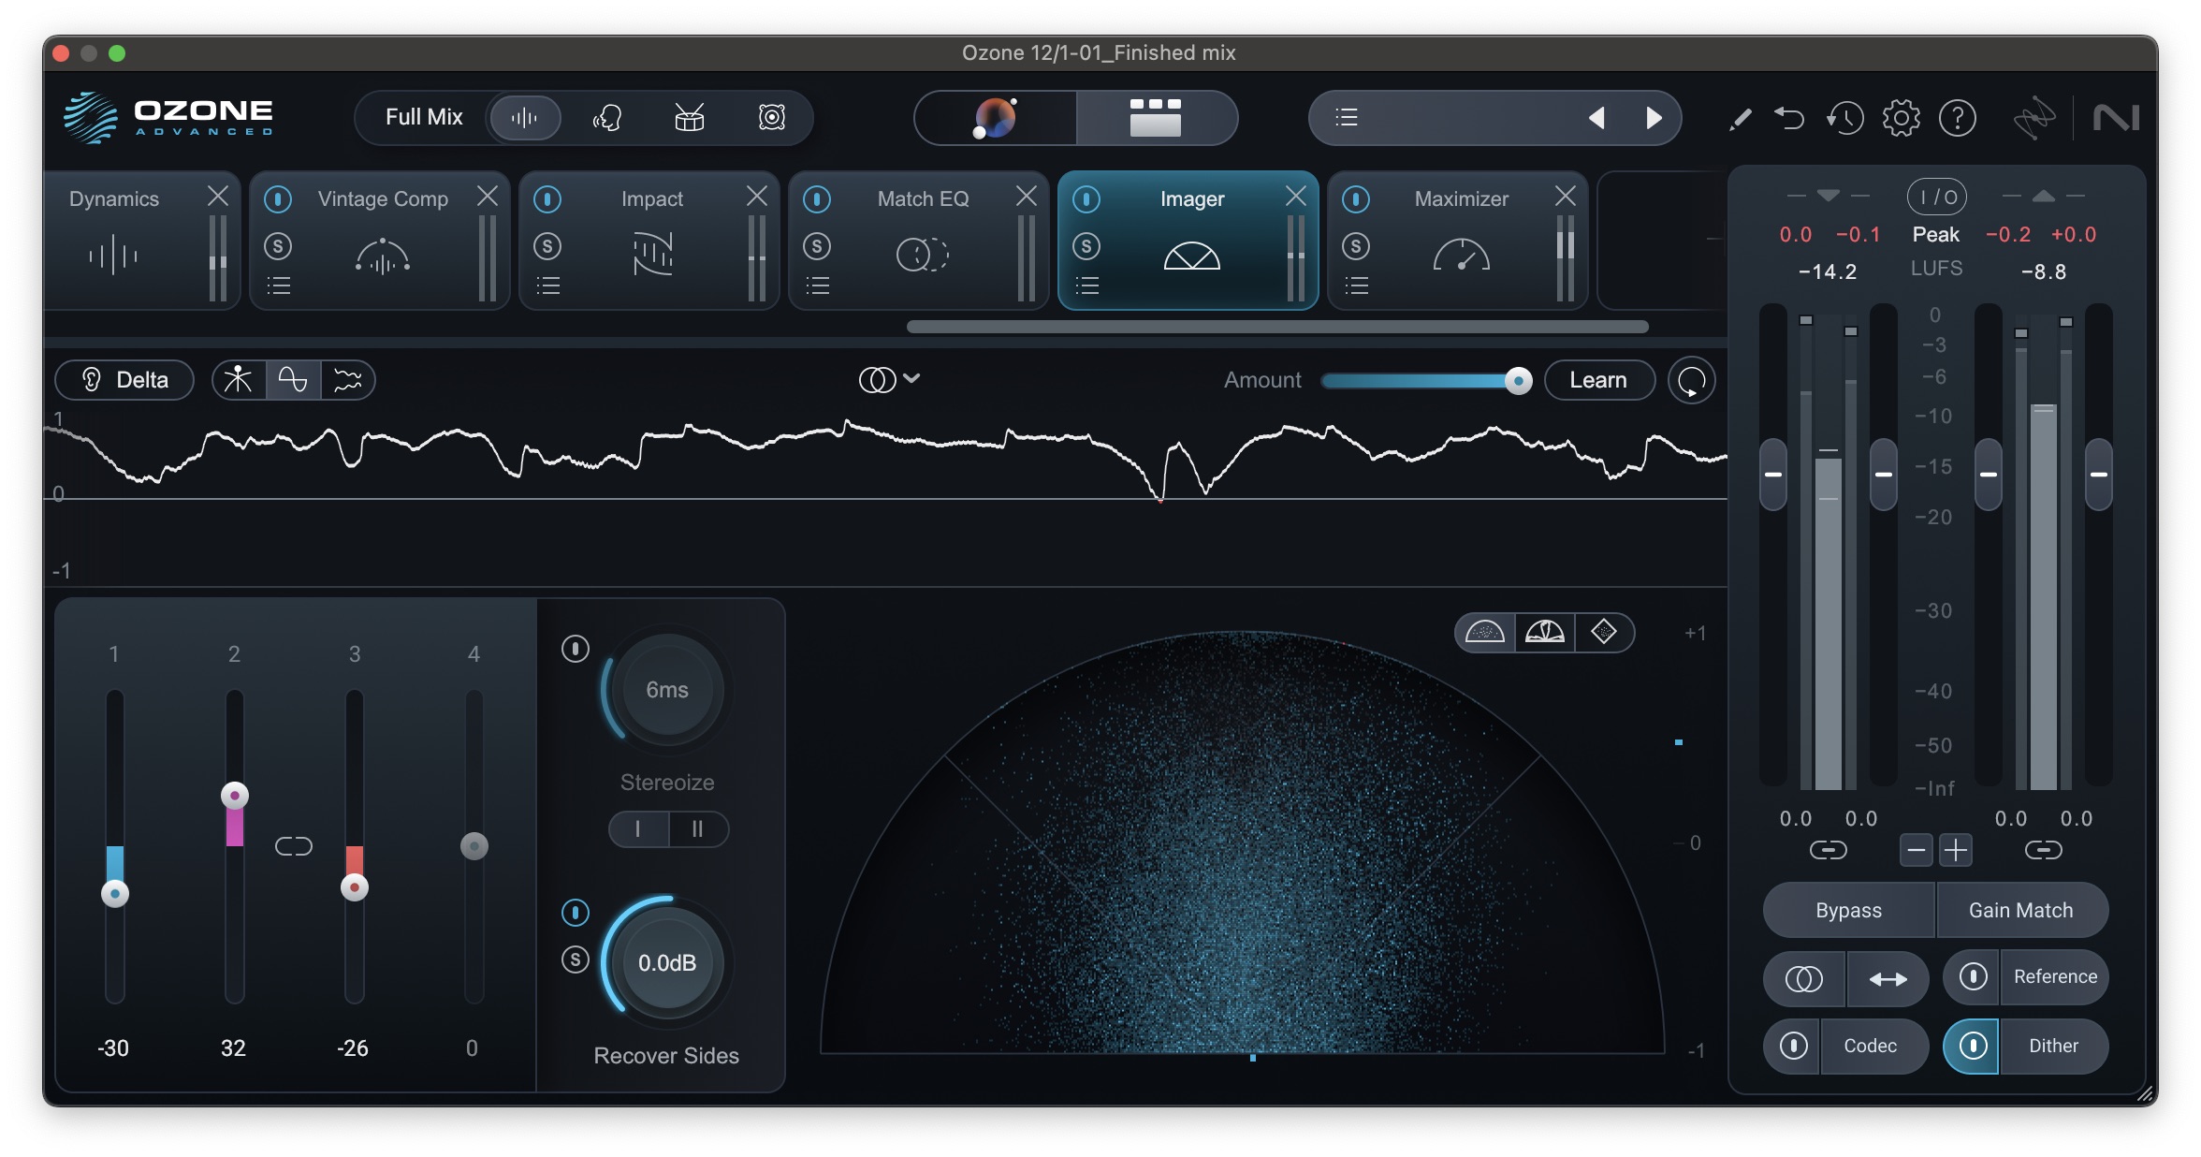Show the correlation trace view icon

point(293,380)
